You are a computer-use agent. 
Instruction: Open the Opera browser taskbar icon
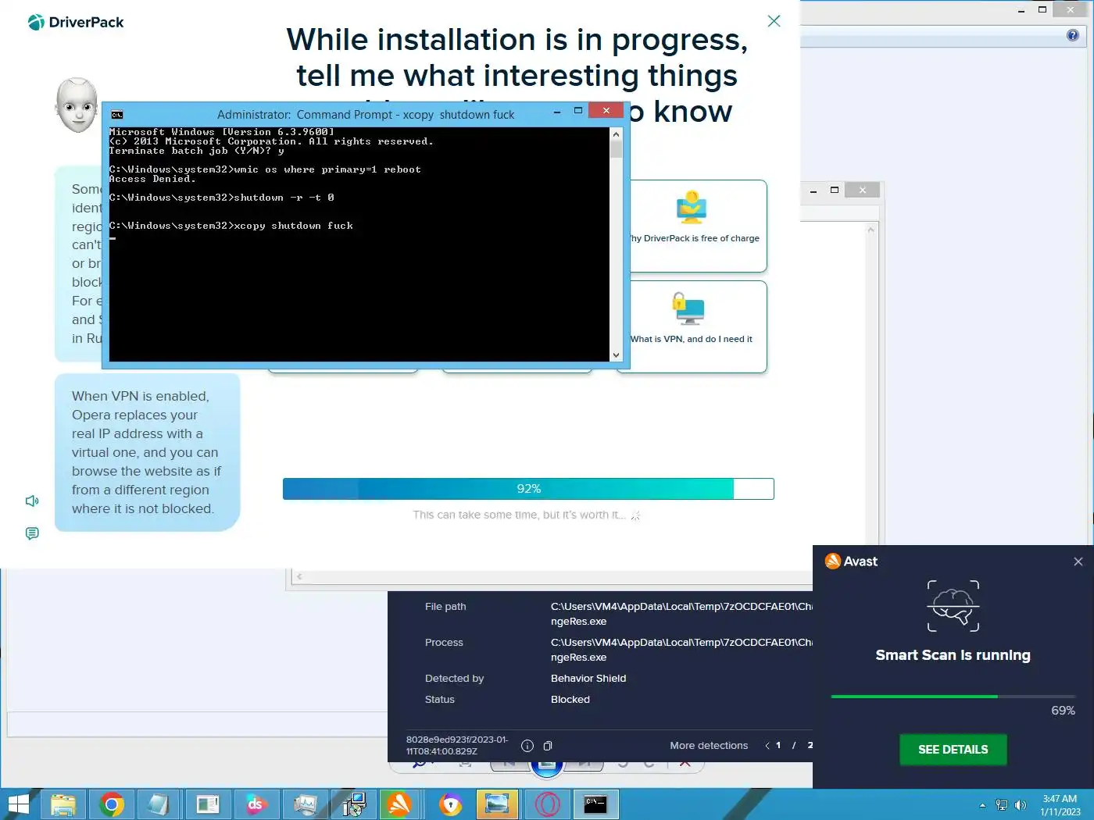547,804
